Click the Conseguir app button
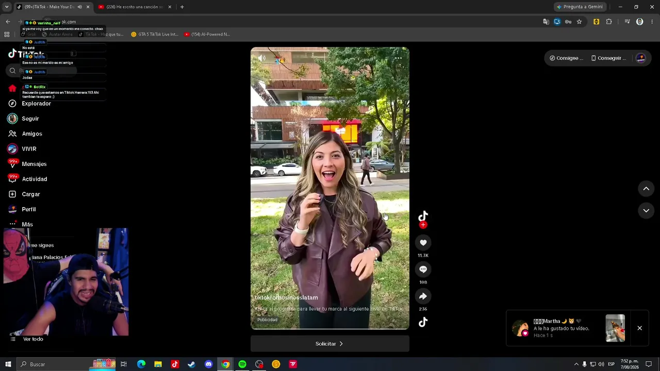660x371 pixels. (608, 58)
